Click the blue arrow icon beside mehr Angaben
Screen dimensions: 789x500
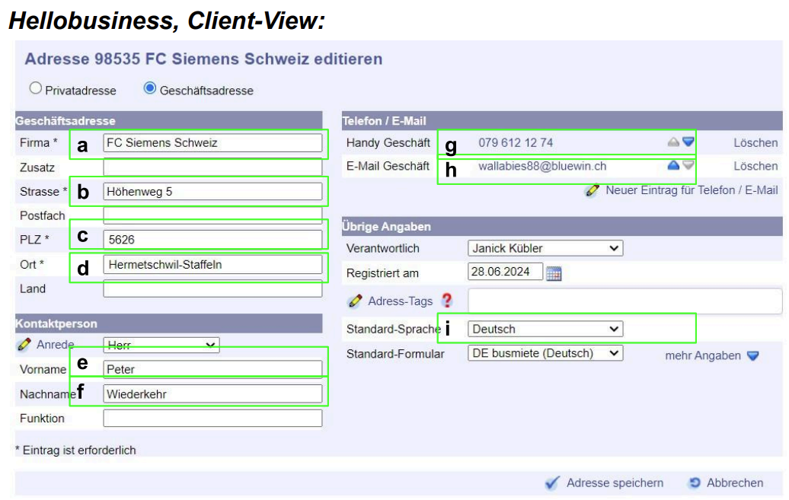752,355
